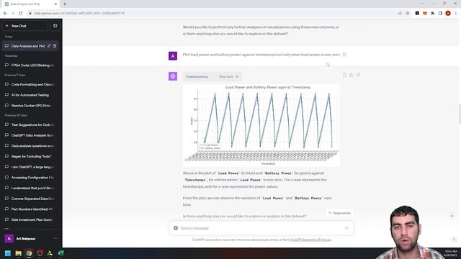Bookmark this page with the star icon
Viewport: 461px width, 259px height.
pyautogui.click(x=408, y=13)
